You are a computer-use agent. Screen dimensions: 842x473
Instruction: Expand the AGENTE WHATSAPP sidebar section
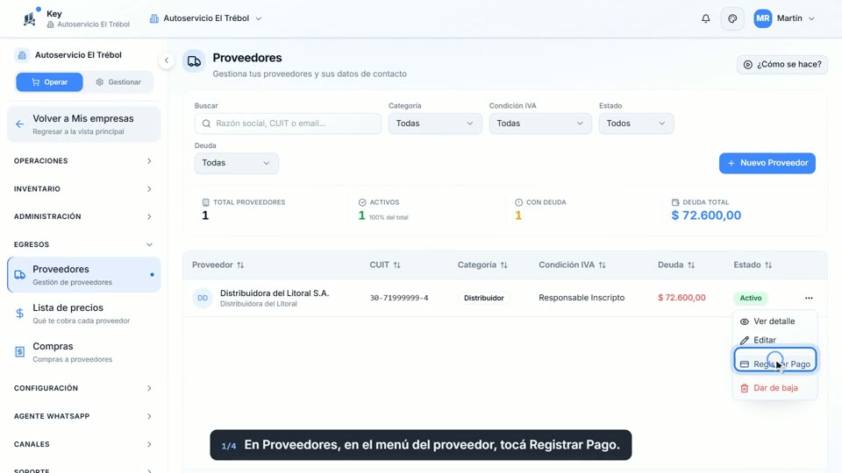tap(83, 416)
